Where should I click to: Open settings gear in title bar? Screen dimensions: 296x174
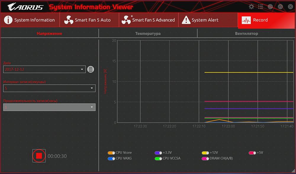pos(251,7)
